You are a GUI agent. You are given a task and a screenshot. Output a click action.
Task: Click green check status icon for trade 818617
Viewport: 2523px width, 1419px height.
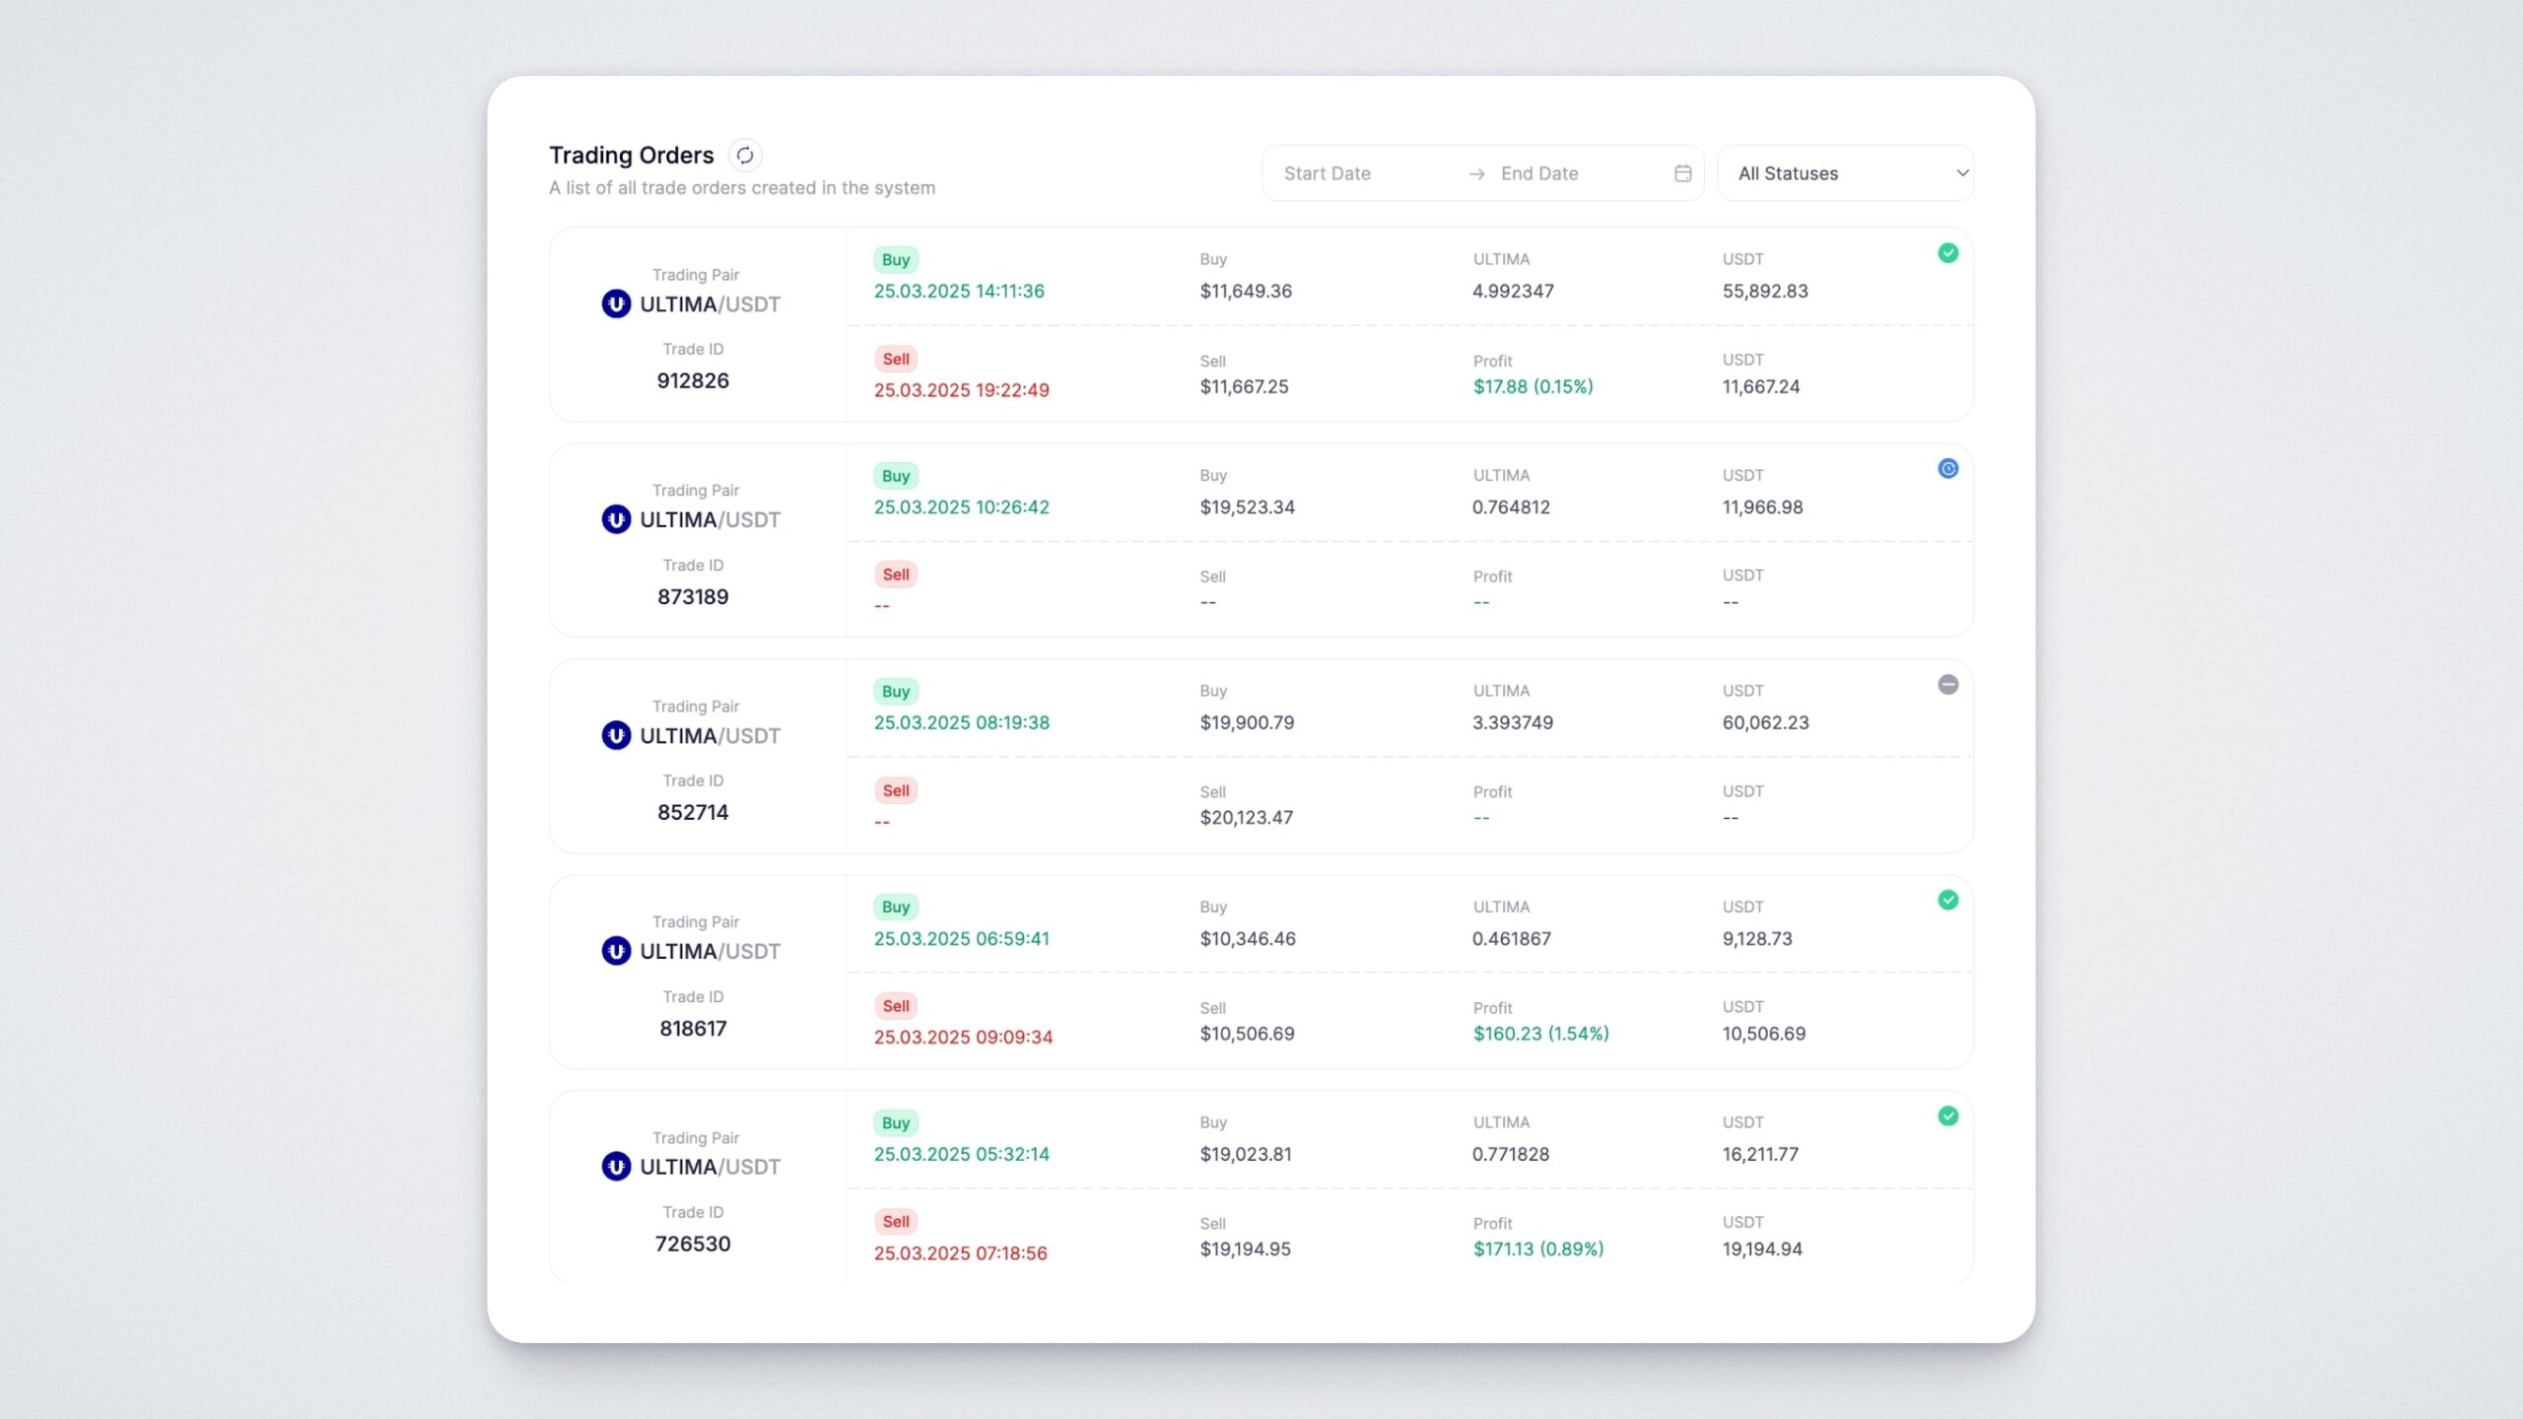click(1947, 900)
